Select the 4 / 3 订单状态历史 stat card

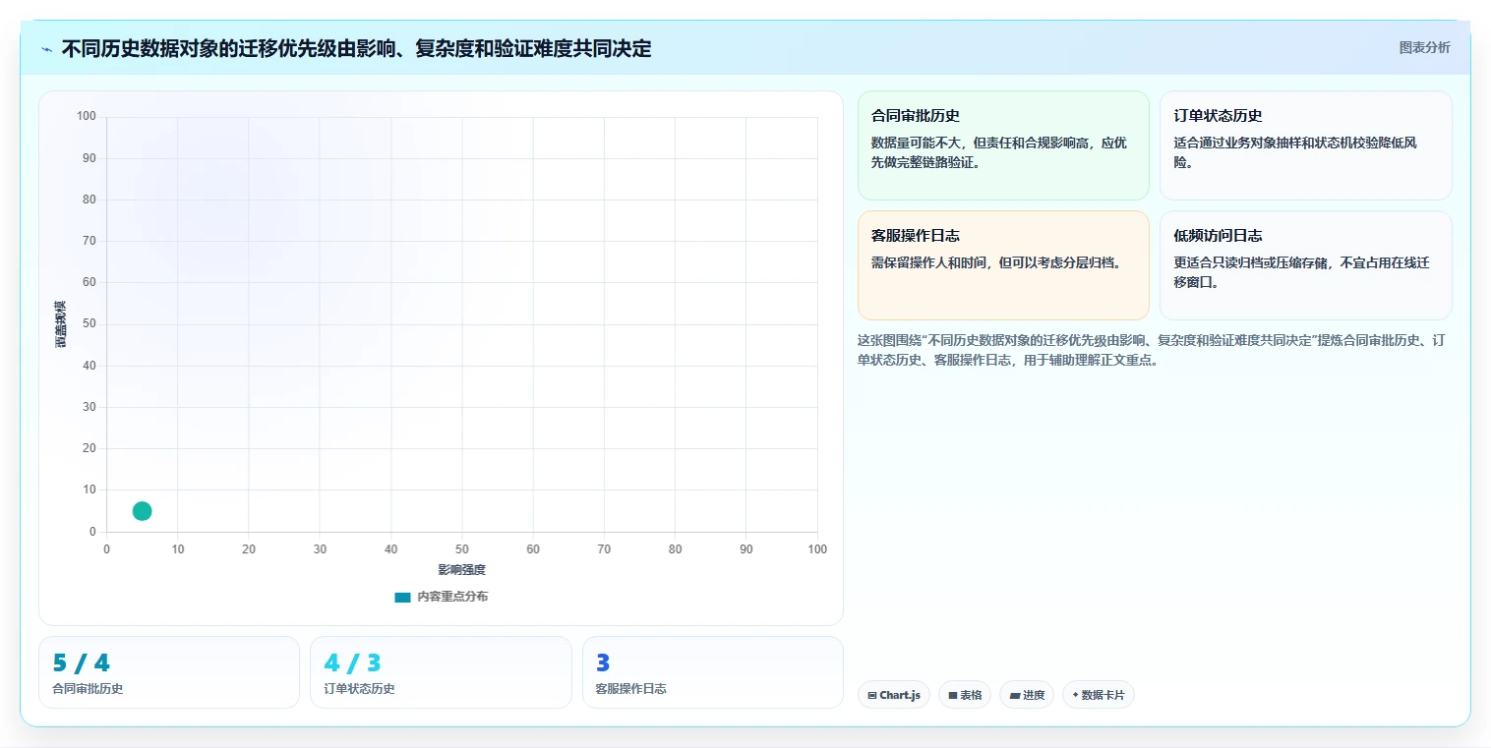(441, 672)
